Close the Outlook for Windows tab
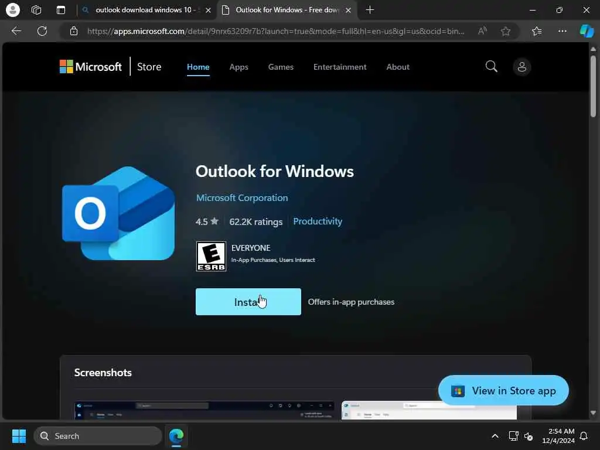The image size is (600, 450). (x=348, y=11)
